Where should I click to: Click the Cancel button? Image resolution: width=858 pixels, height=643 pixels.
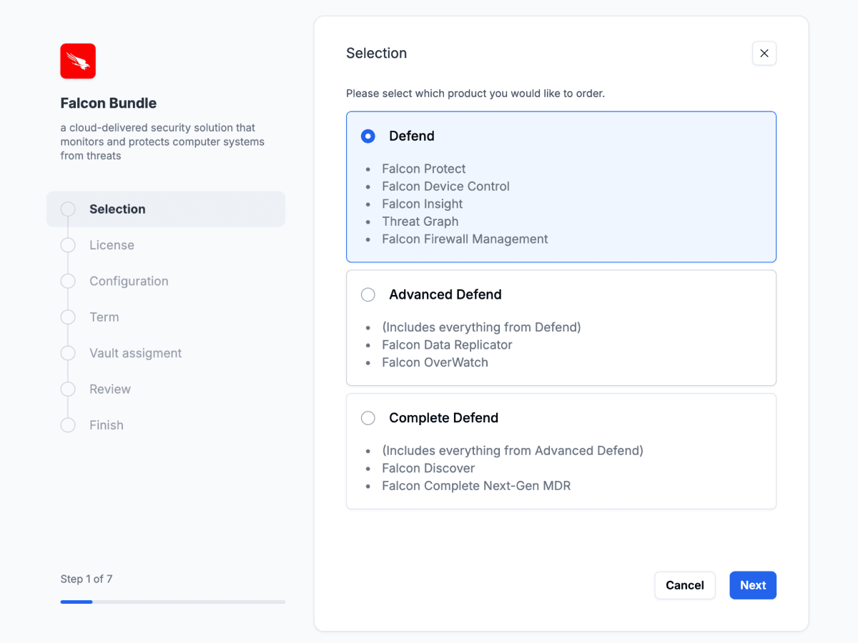(685, 585)
